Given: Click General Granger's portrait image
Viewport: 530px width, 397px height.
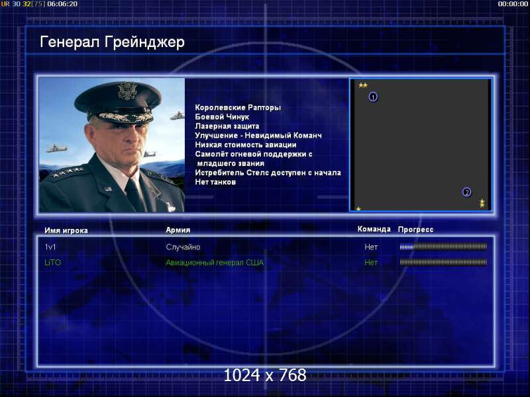Looking at the screenshot, I should pyautogui.click(x=112, y=145).
